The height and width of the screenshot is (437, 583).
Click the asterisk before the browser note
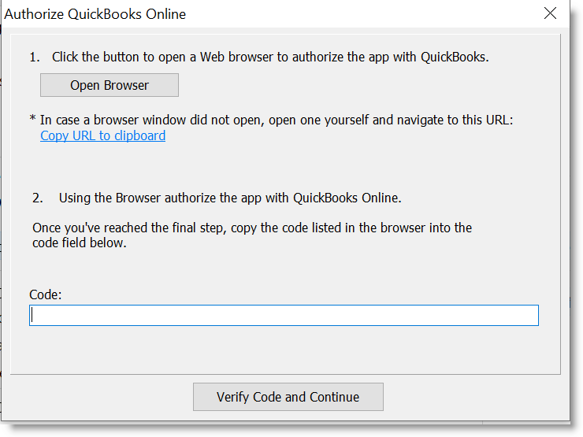click(x=33, y=120)
